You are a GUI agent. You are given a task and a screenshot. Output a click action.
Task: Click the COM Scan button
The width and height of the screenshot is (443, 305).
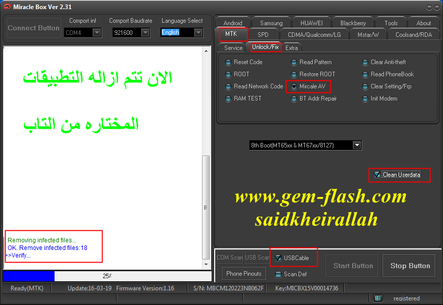click(230, 258)
